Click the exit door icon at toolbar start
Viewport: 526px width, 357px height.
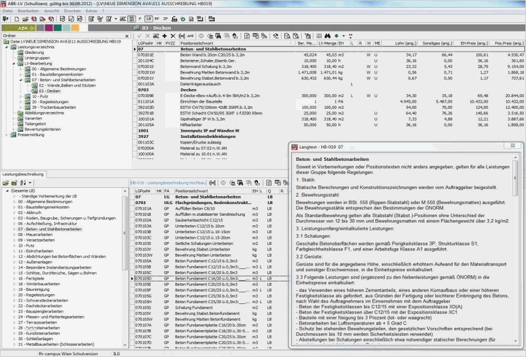point(6,19)
